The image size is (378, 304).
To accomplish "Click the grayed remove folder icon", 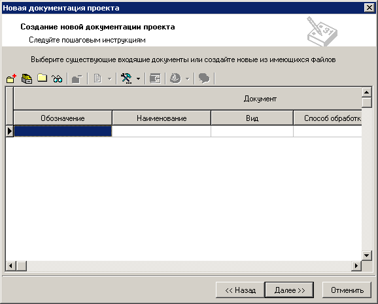I will pyautogui.click(x=77, y=79).
